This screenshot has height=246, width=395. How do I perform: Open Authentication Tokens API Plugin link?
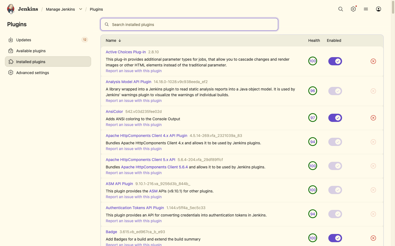(135, 208)
